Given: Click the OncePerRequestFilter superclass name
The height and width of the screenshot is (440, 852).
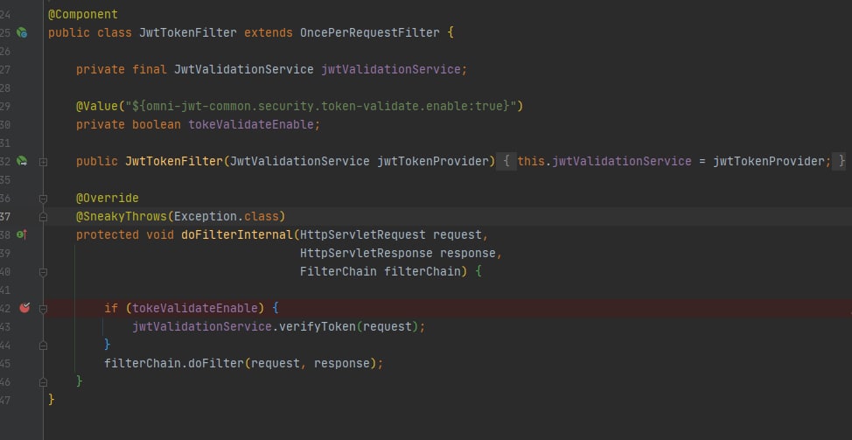Looking at the screenshot, I should click(369, 32).
